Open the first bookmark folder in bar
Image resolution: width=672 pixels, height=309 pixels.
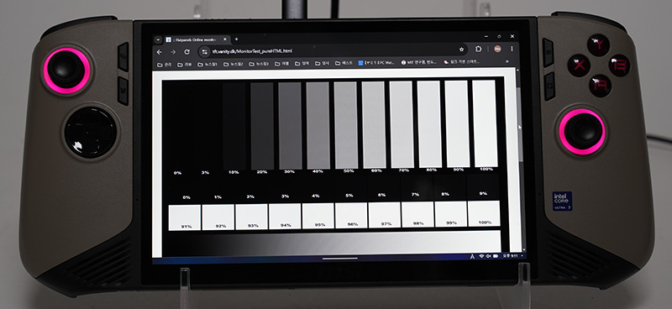[x=165, y=65]
